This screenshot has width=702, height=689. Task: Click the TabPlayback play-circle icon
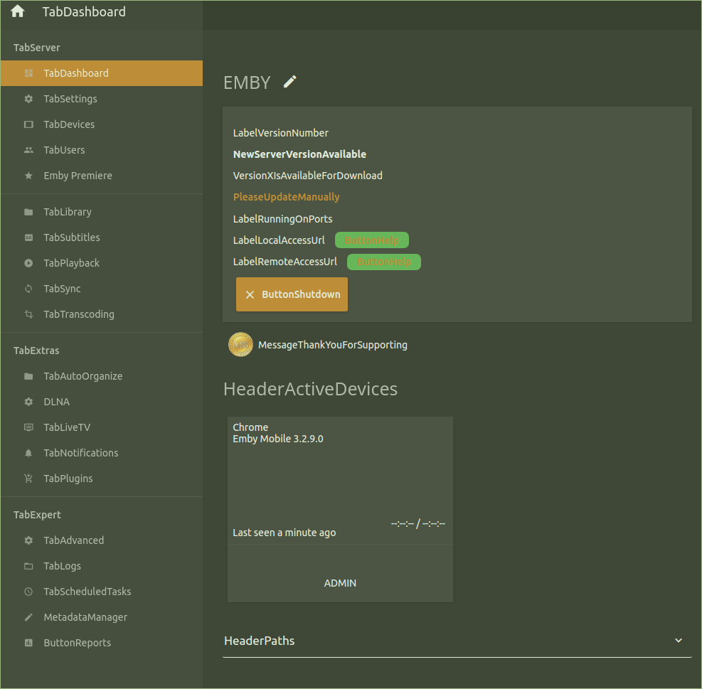[28, 263]
